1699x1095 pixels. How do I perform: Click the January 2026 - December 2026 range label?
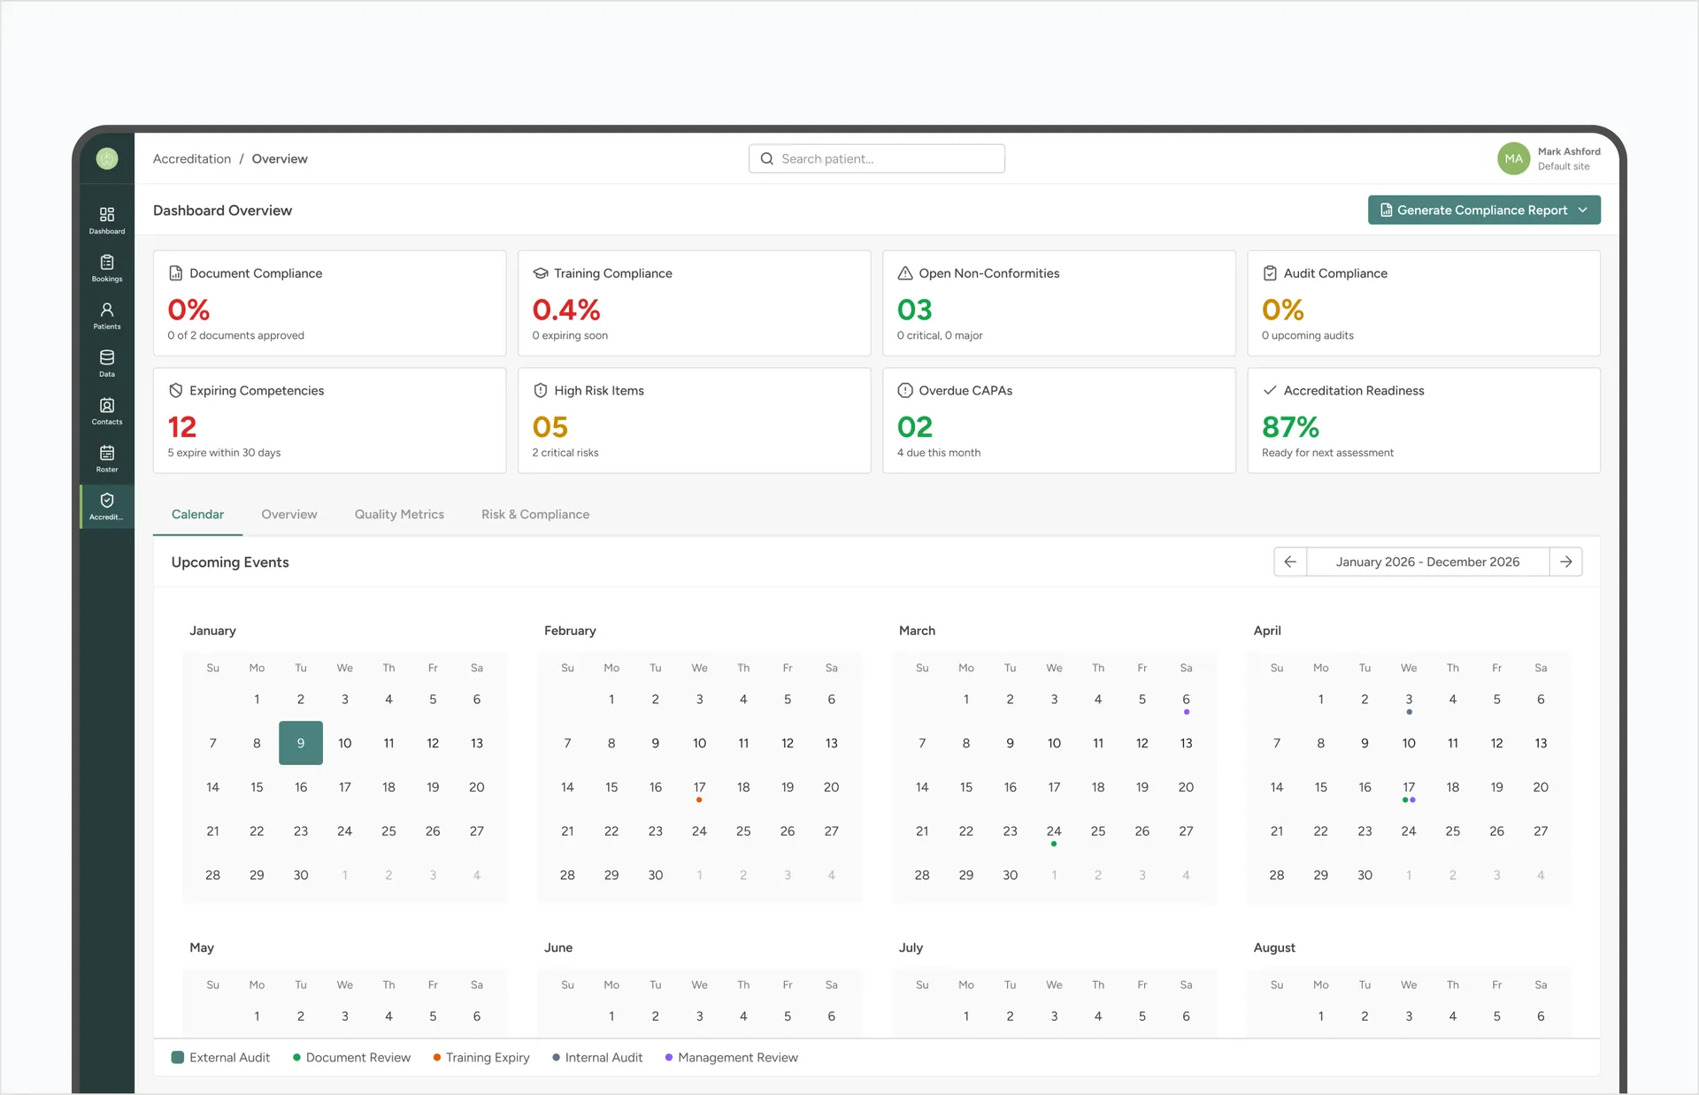(1427, 562)
